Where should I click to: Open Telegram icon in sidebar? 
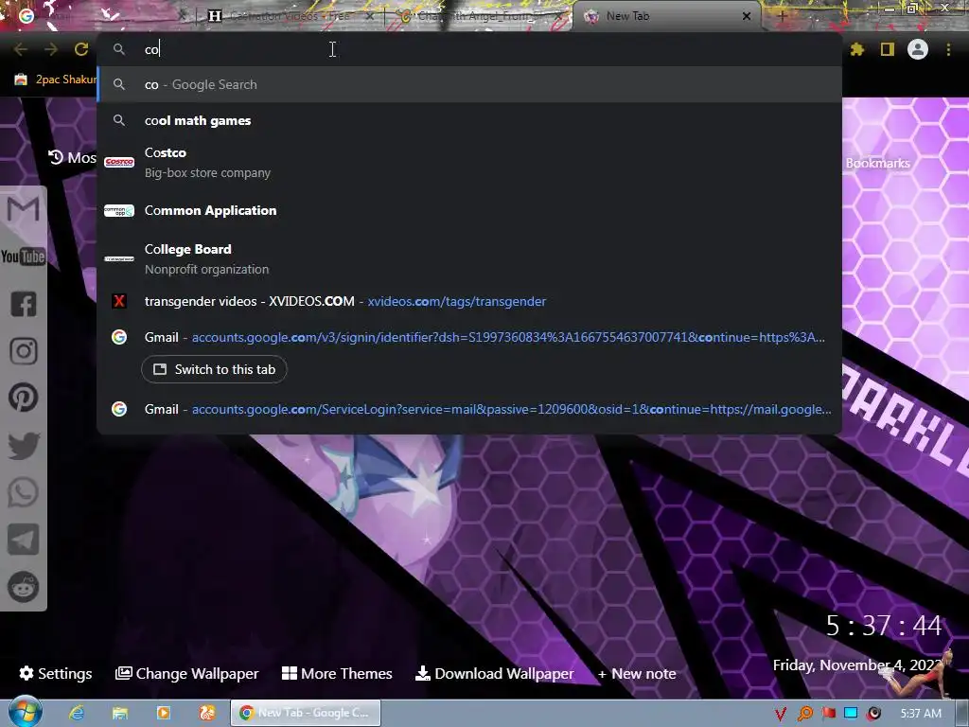pos(23,540)
